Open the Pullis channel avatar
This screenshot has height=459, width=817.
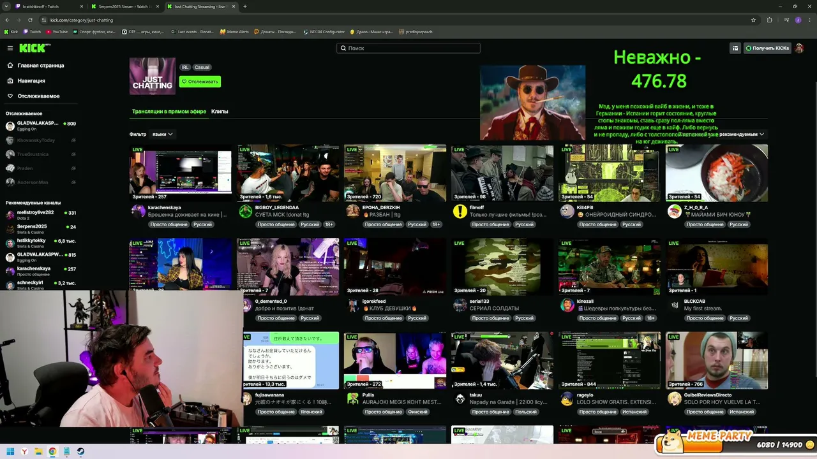352,399
